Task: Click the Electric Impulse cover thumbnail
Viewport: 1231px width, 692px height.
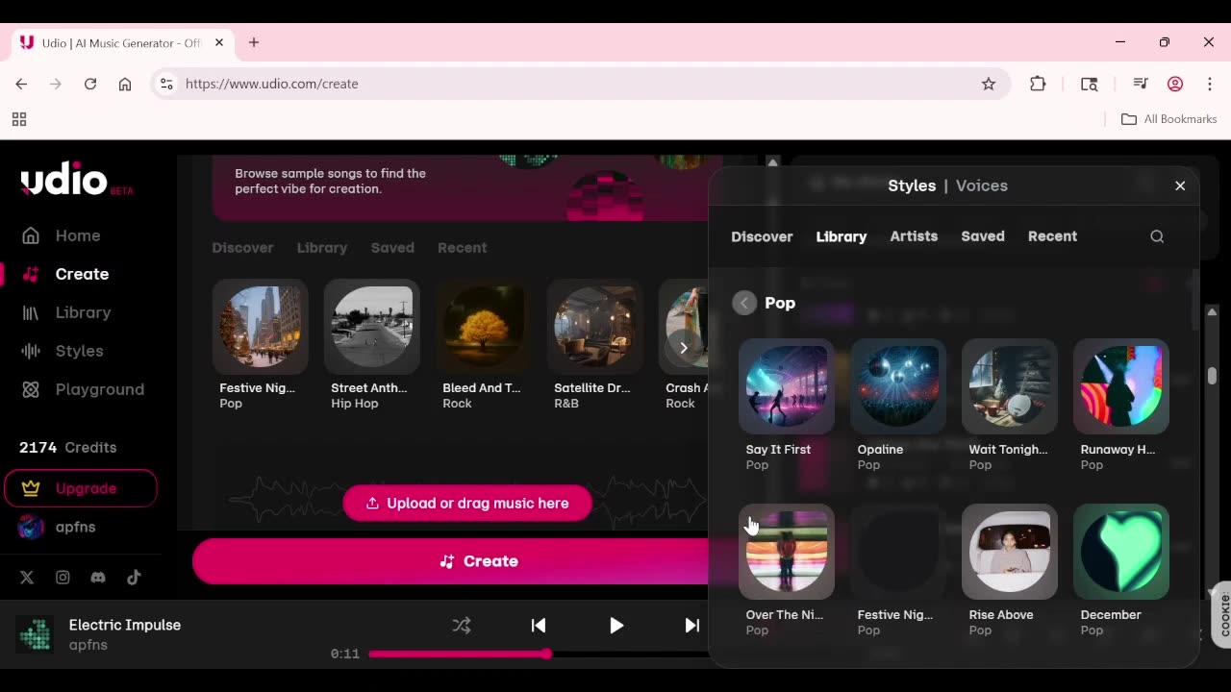Action: pos(36,634)
